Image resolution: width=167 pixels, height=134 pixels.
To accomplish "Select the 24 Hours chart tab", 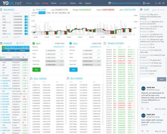I will (x=42, y=13).
